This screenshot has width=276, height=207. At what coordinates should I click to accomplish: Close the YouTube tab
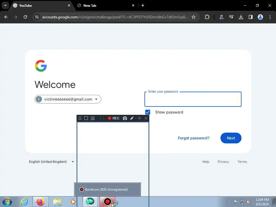[x=69, y=5]
